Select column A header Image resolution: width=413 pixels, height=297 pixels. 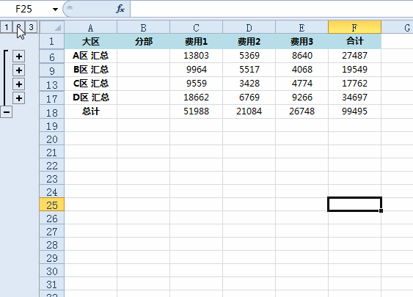(x=91, y=27)
